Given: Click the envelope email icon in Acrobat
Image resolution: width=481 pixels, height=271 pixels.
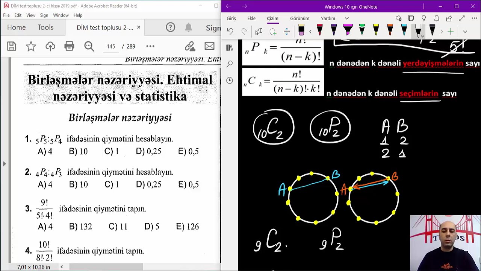Looking at the screenshot, I should (x=210, y=46).
